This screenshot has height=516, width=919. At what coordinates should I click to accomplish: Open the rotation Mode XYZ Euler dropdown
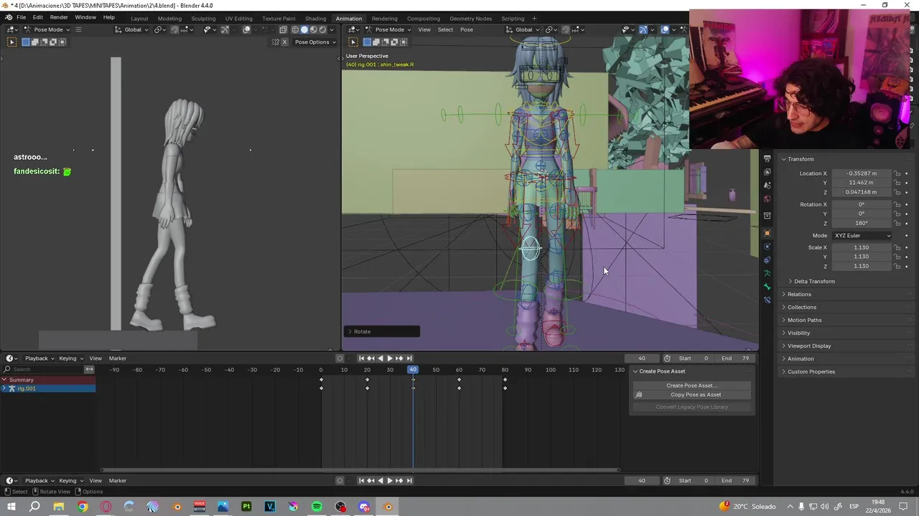click(x=862, y=236)
